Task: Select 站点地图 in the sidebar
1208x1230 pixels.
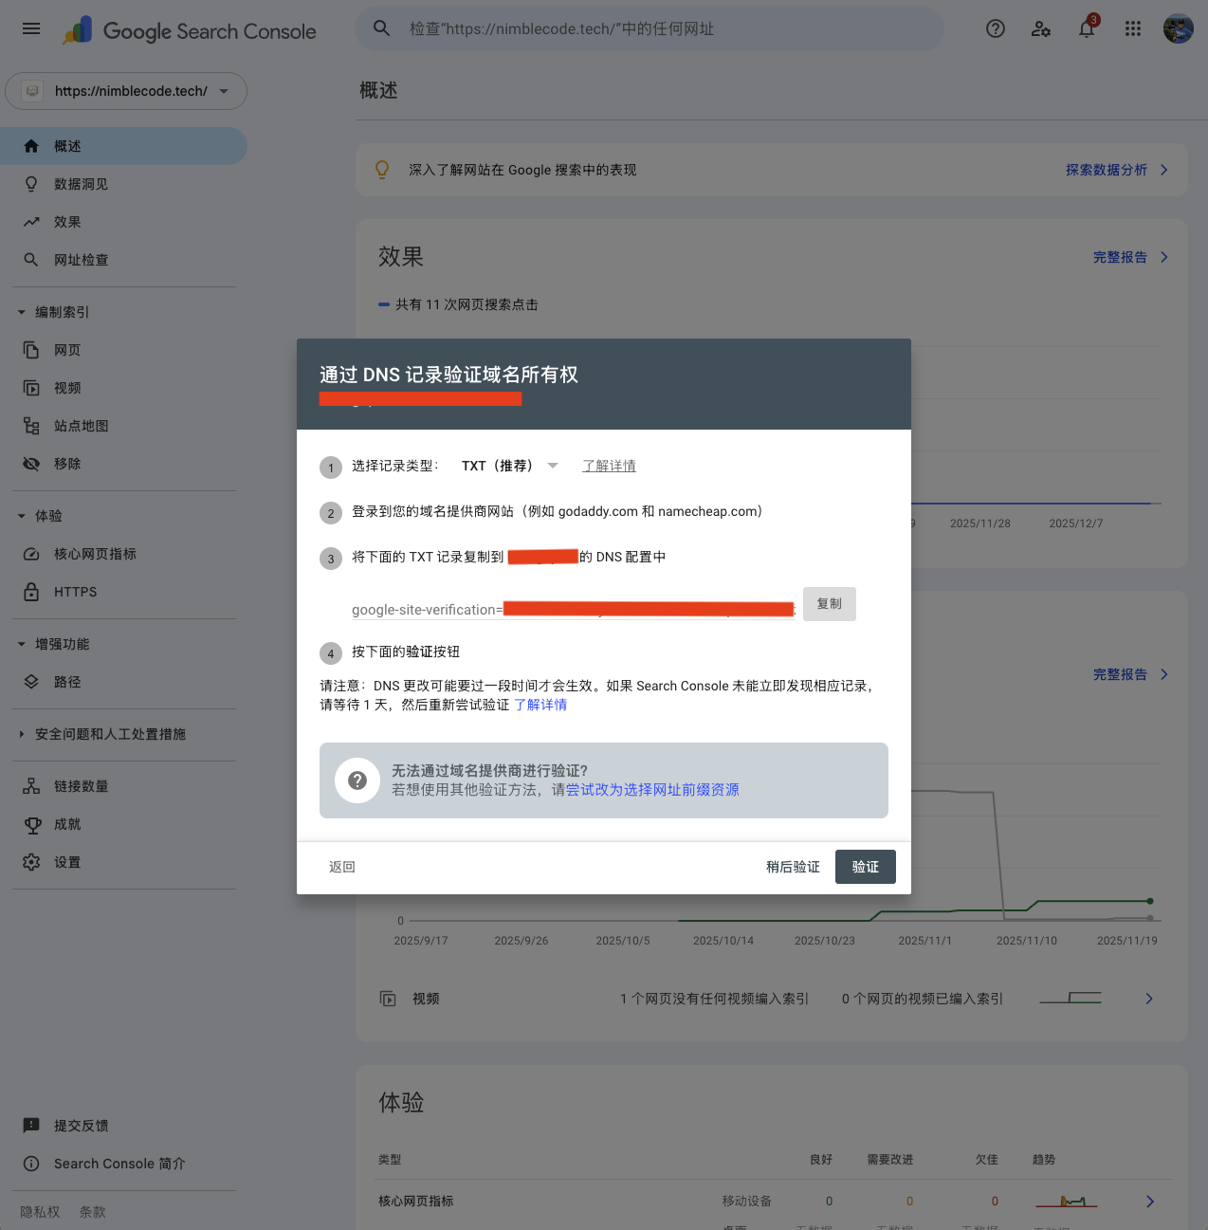Action: click(81, 426)
